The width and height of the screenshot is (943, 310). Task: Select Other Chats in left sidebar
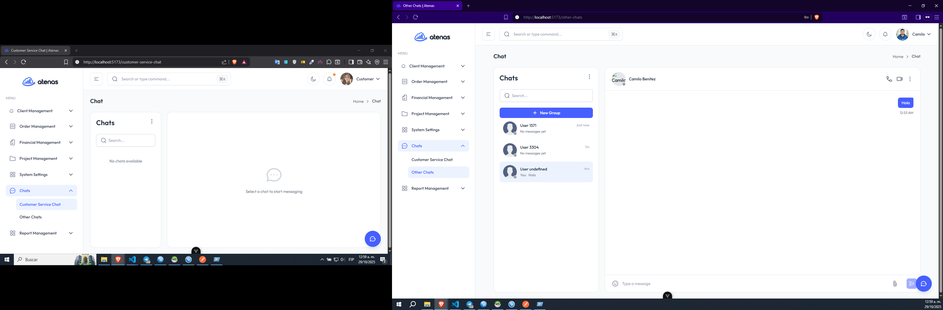coord(31,217)
